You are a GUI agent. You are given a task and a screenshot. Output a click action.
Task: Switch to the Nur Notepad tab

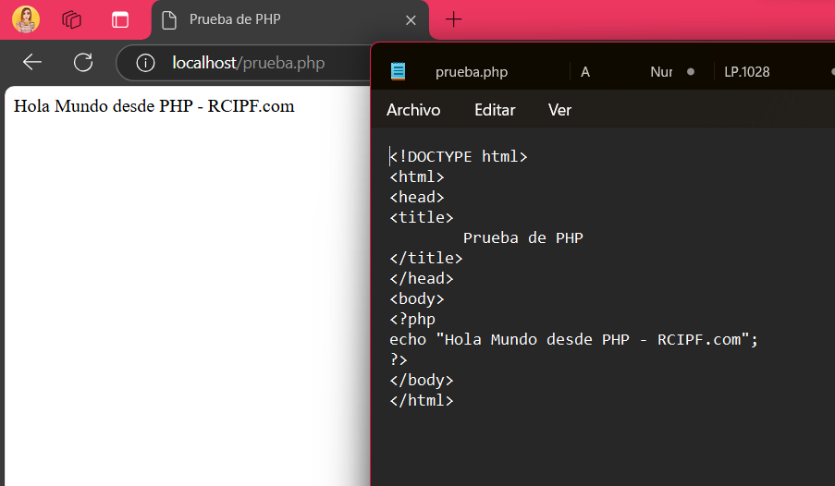[660, 72]
